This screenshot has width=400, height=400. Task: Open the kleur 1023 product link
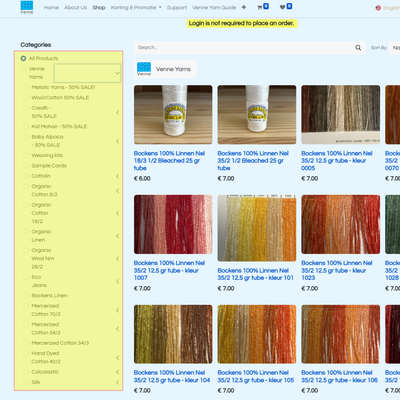[x=337, y=270]
